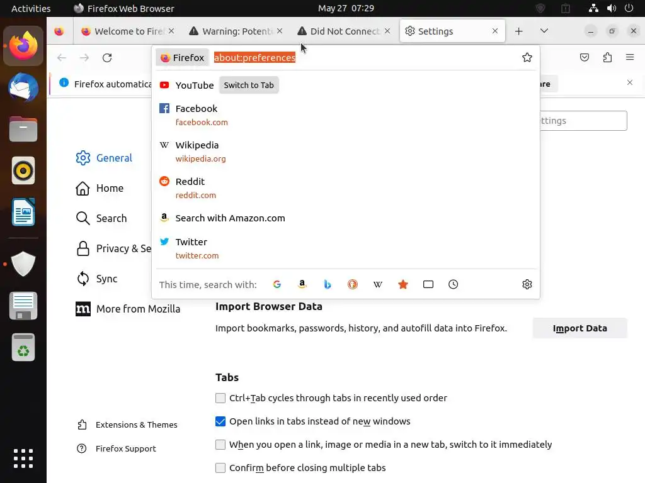The width and height of the screenshot is (645, 483).
Task: Open Firefox Support link
Action: (x=117, y=448)
